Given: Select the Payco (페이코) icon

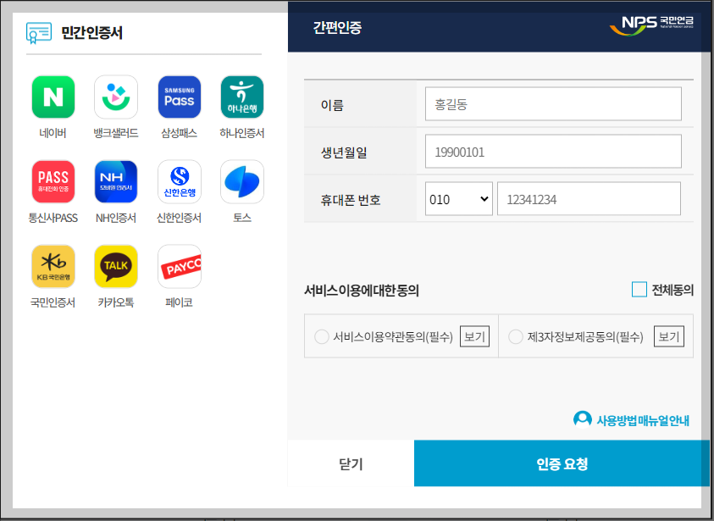Looking at the screenshot, I should click(x=180, y=266).
